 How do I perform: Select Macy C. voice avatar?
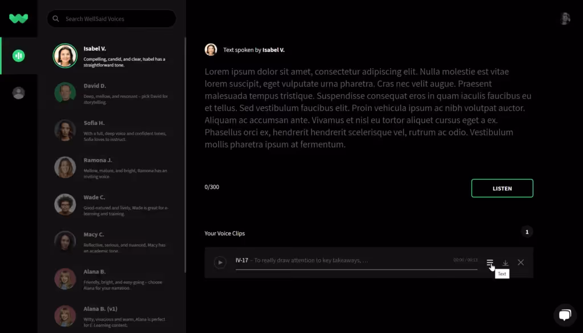click(x=65, y=242)
